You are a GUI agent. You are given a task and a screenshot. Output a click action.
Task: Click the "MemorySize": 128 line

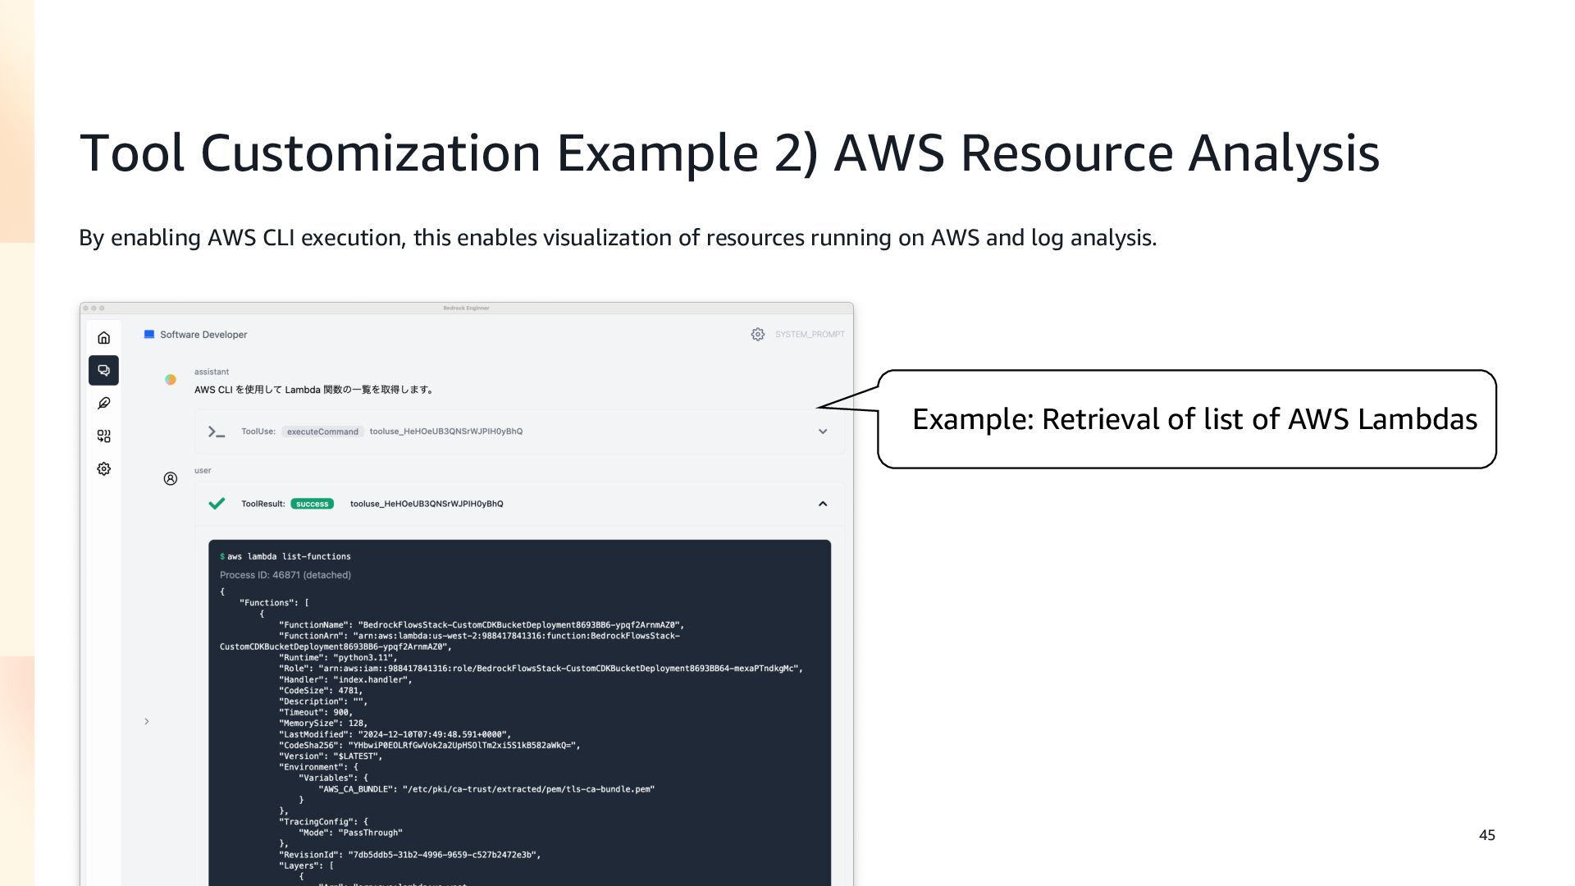pyautogui.click(x=323, y=723)
